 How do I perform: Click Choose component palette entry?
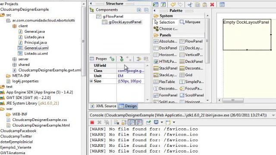tap(166, 29)
